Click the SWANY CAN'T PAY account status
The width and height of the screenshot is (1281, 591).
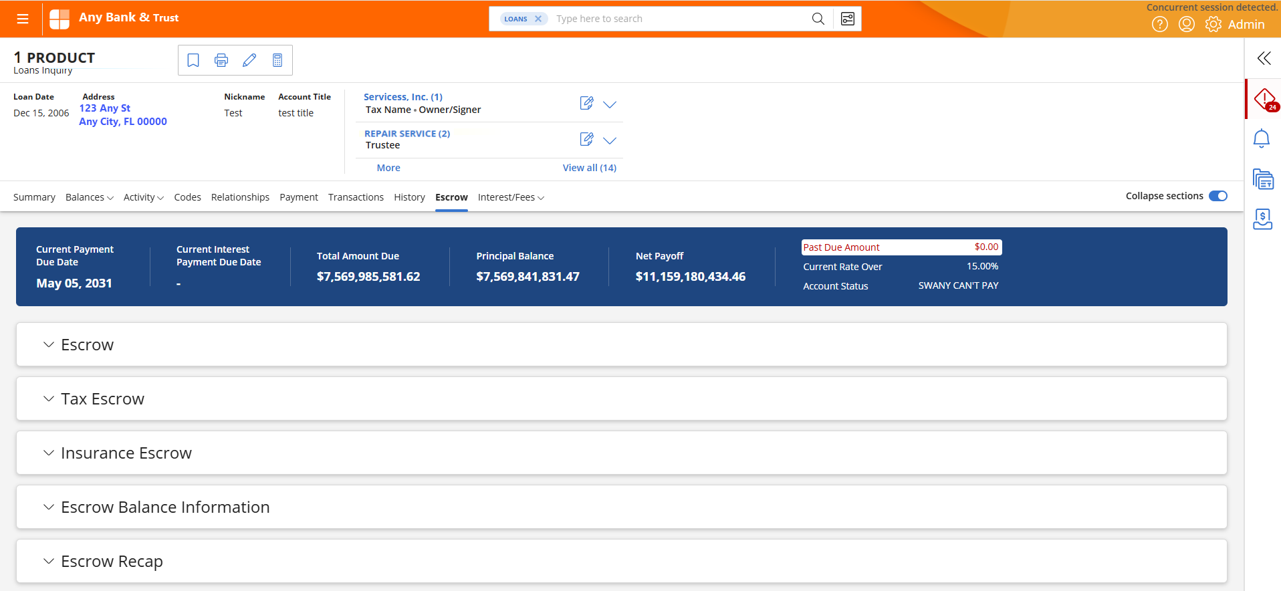(958, 285)
